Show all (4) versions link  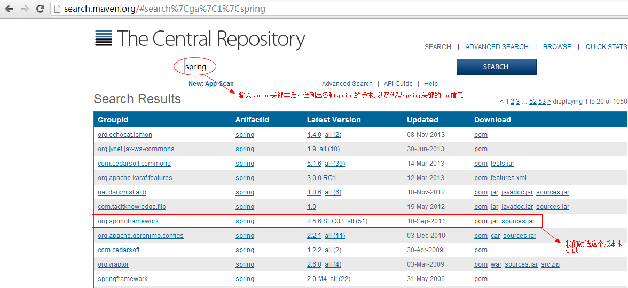click(x=333, y=264)
